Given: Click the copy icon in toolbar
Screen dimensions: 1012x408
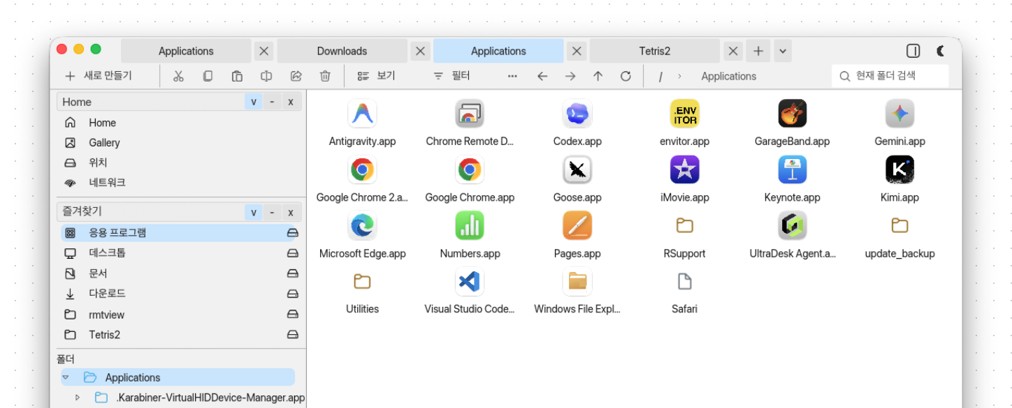Looking at the screenshot, I should click(x=208, y=76).
